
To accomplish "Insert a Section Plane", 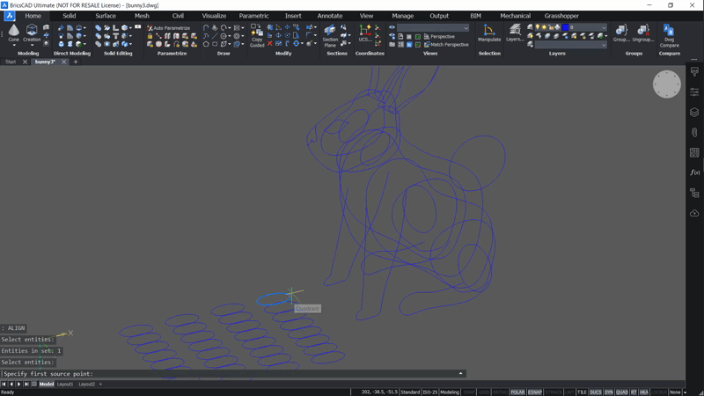I will (x=330, y=36).
